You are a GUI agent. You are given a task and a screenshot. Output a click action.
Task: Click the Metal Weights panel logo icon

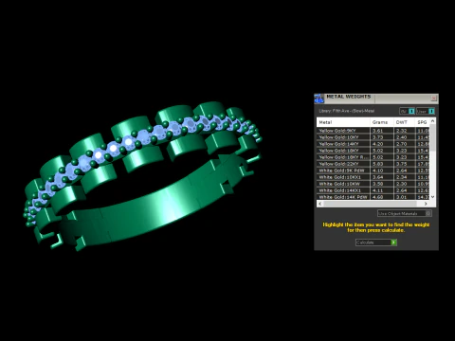pos(319,99)
